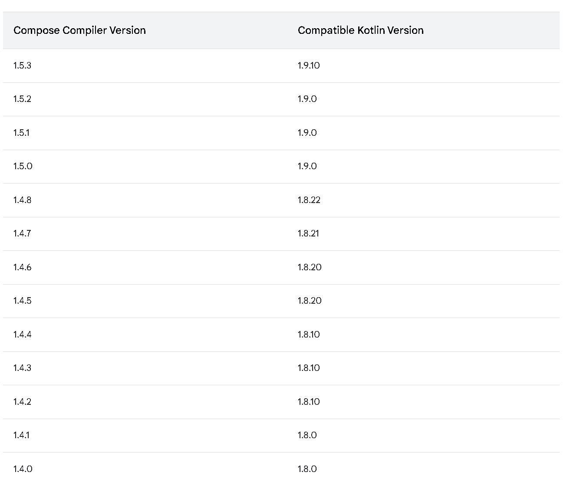The width and height of the screenshot is (567, 482).
Task: Select the Kotlin version 1.8.22 cell
Action: pos(309,200)
